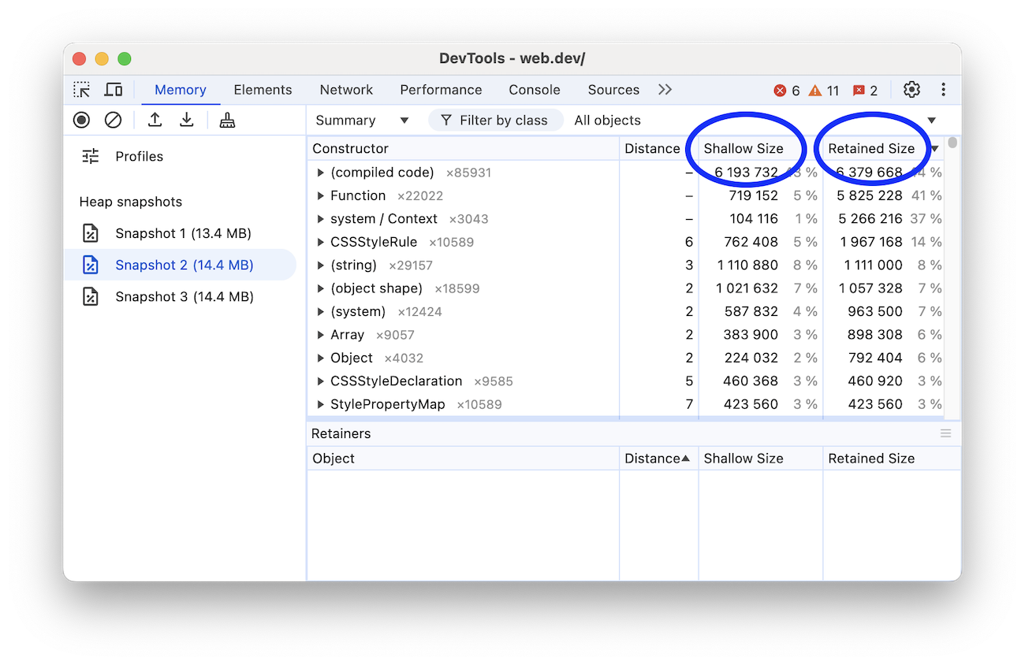The height and width of the screenshot is (665, 1025).
Task: Switch to the Console tab
Action: pos(534,89)
